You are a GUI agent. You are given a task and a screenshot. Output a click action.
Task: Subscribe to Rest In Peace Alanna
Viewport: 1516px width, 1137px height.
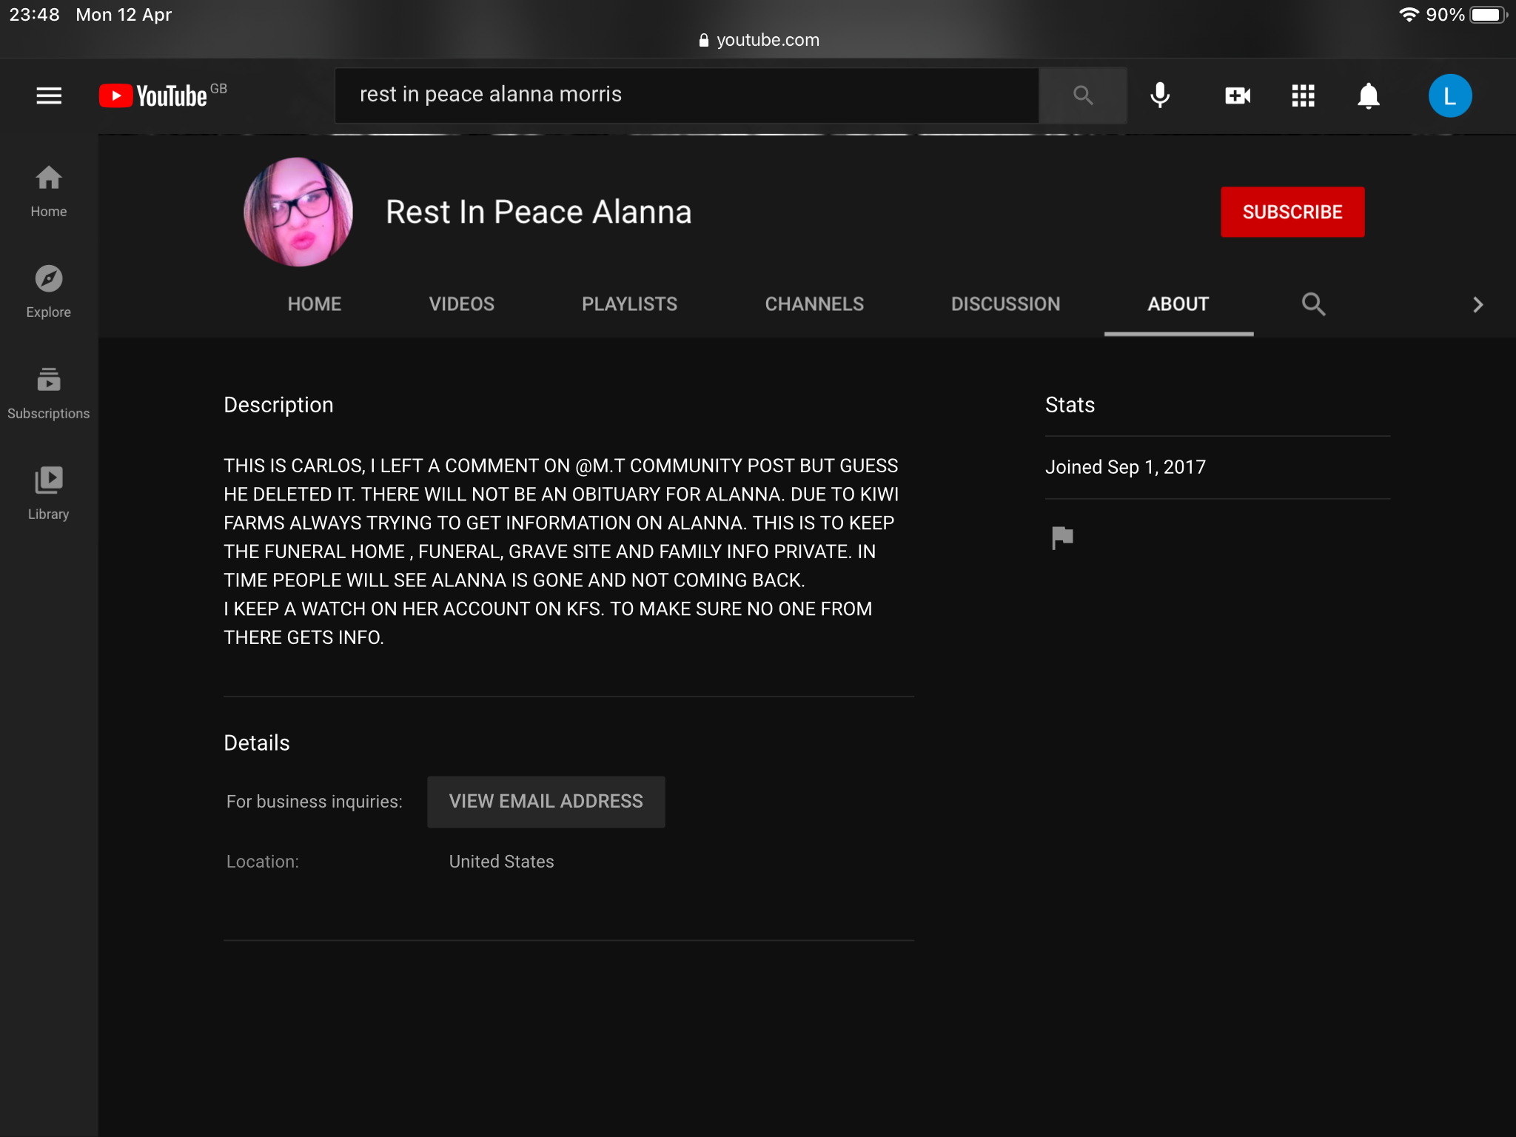click(x=1292, y=212)
